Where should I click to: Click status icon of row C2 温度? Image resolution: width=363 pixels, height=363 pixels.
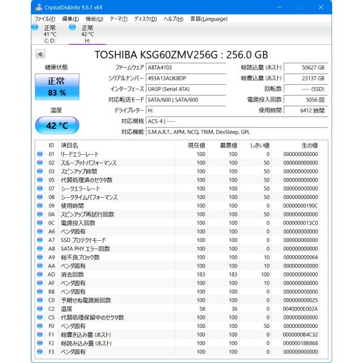[40, 309]
